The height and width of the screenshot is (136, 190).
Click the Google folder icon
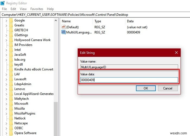pyautogui.click(x=11, y=20)
